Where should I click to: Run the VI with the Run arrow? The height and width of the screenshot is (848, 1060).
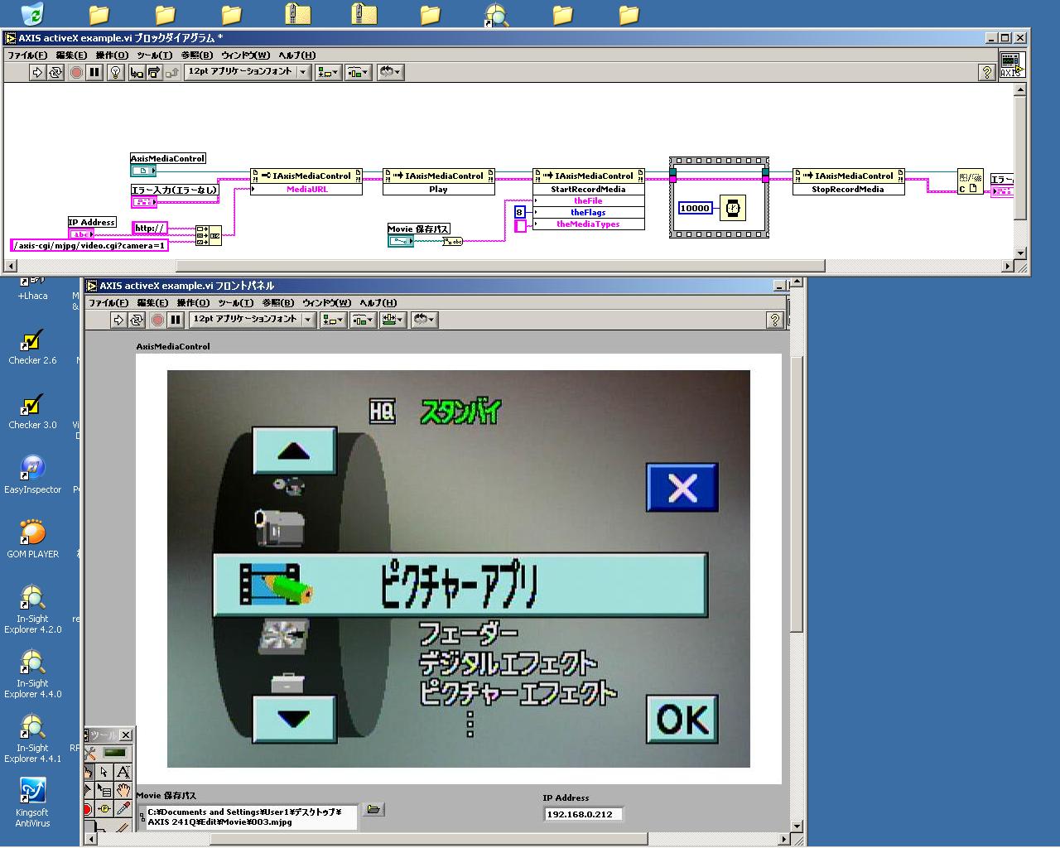(38, 72)
